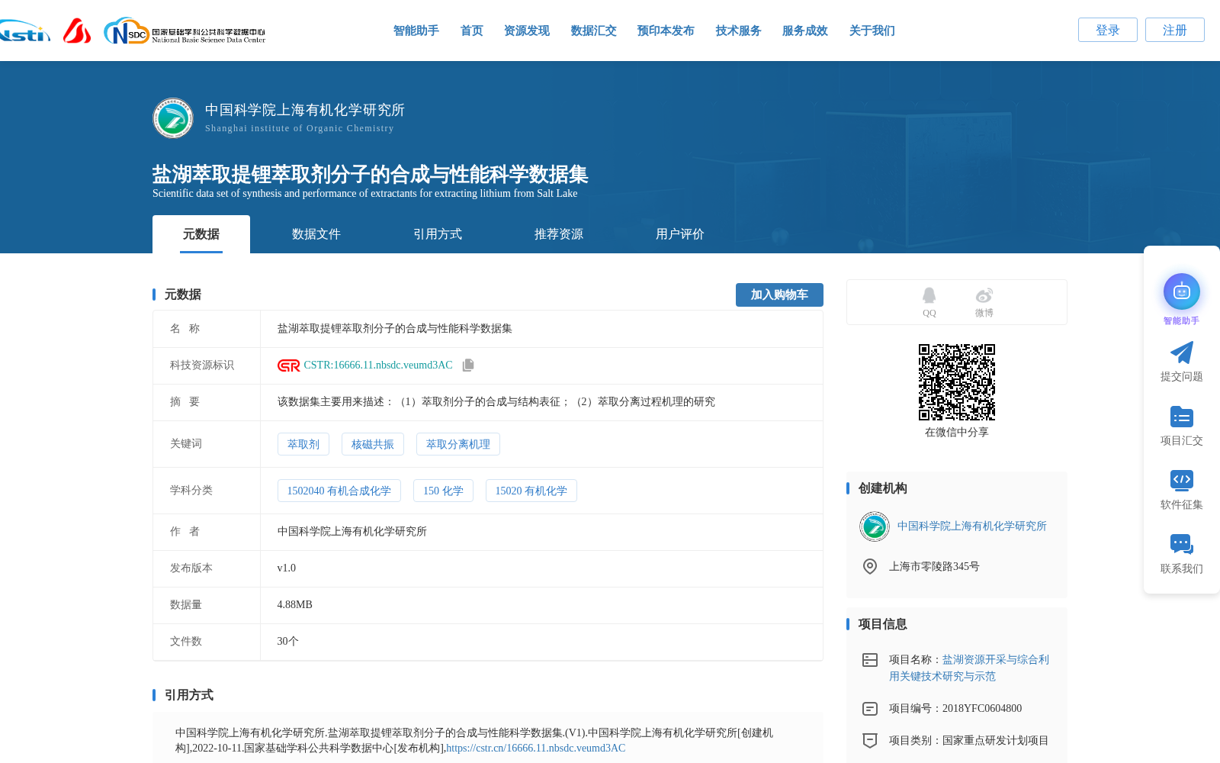Click the 登录 login button
The image size is (1220, 763).
click(1108, 30)
